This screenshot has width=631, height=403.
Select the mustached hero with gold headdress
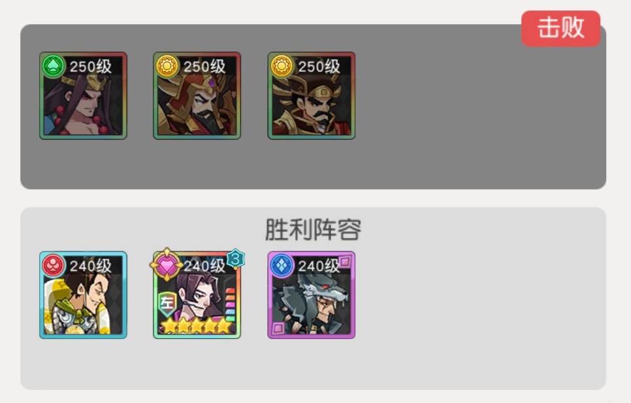312,96
